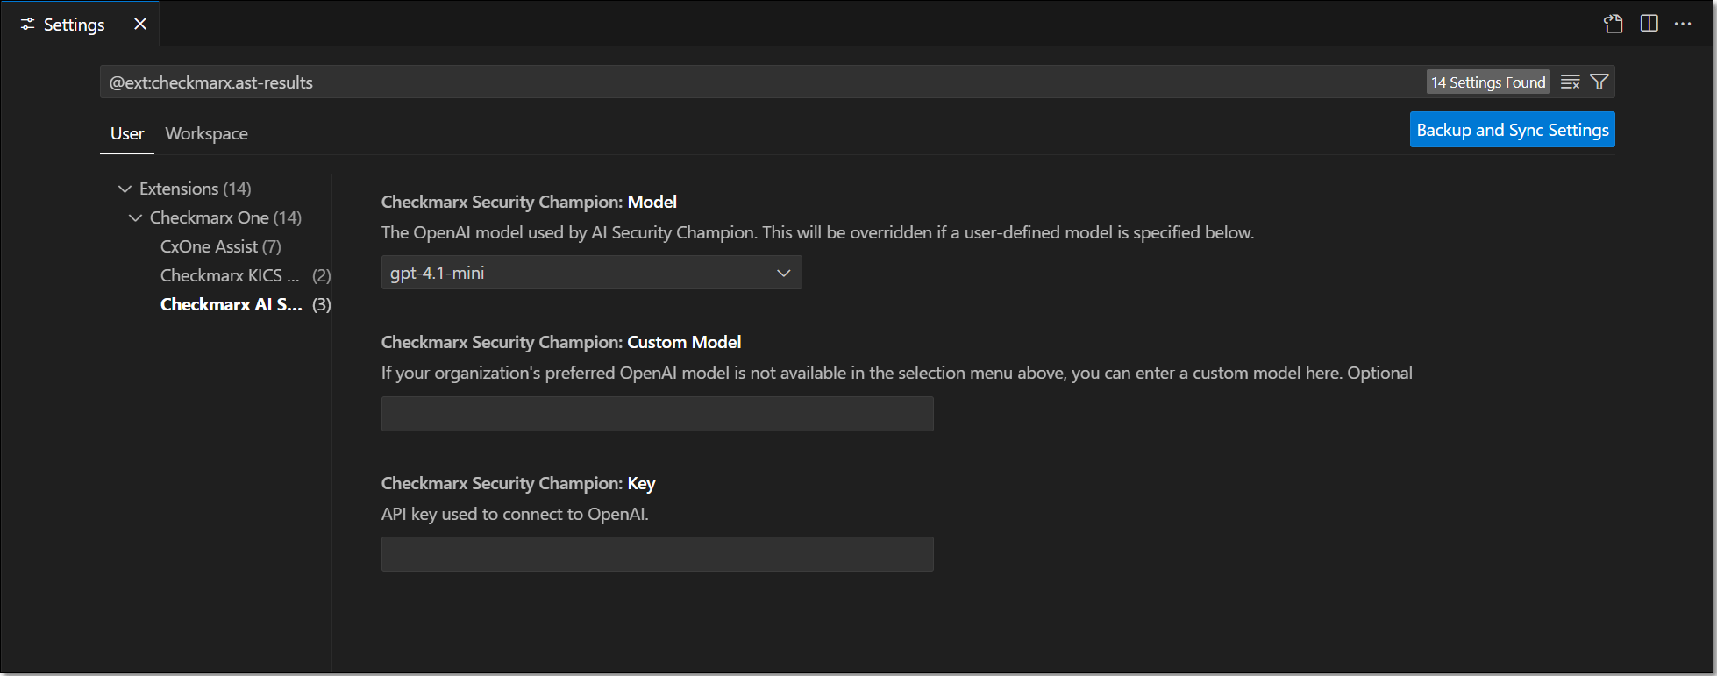Click the Security Champion: Model setting title
Viewport: 1717px width, 676px height.
click(x=529, y=202)
